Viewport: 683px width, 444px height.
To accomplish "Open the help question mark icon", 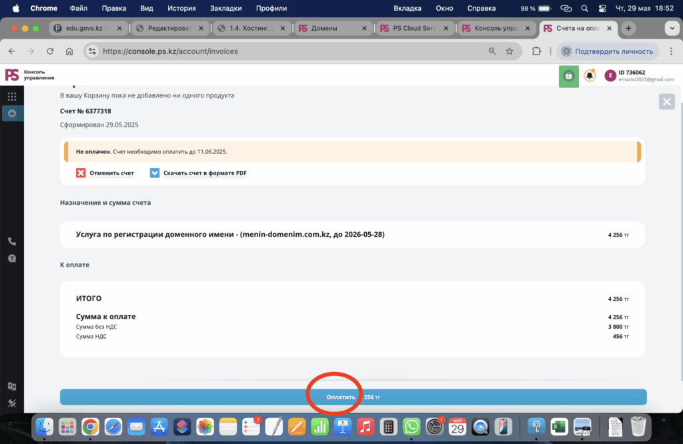I will (12, 258).
